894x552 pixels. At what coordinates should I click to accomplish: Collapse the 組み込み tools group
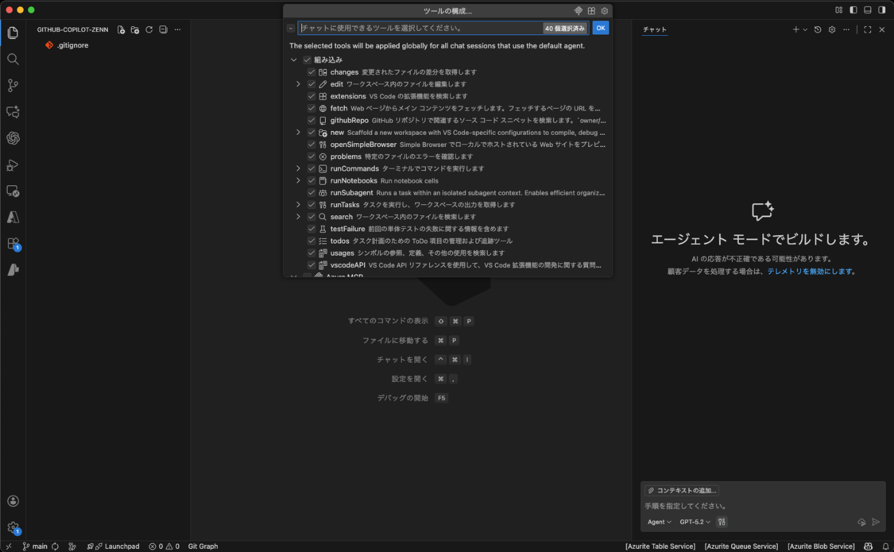(x=294, y=59)
